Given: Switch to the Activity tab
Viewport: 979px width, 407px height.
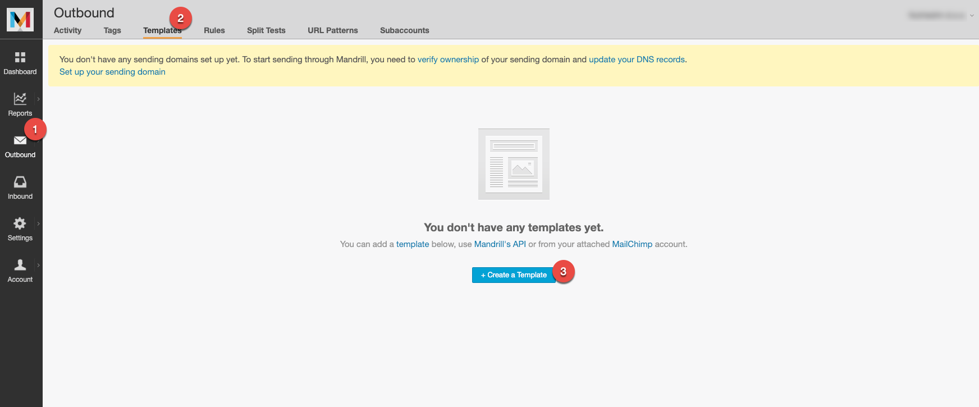Looking at the screenshot, I should click(67, 30).
